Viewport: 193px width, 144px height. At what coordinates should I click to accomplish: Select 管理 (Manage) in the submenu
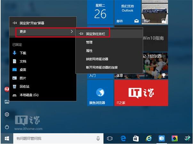click(89, 42)
